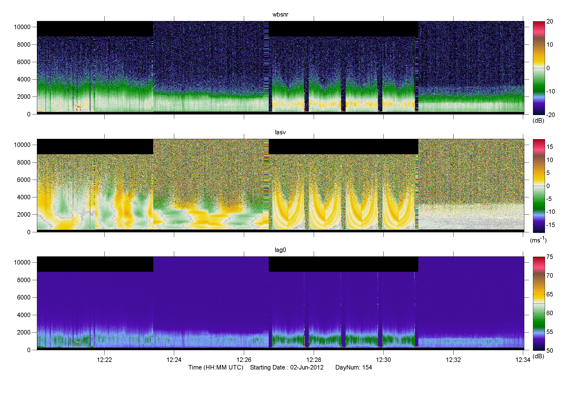The width and height of the screenshot is (571, 393).
Task: Click the '12:24' time axis label
Action: point(174,360)
